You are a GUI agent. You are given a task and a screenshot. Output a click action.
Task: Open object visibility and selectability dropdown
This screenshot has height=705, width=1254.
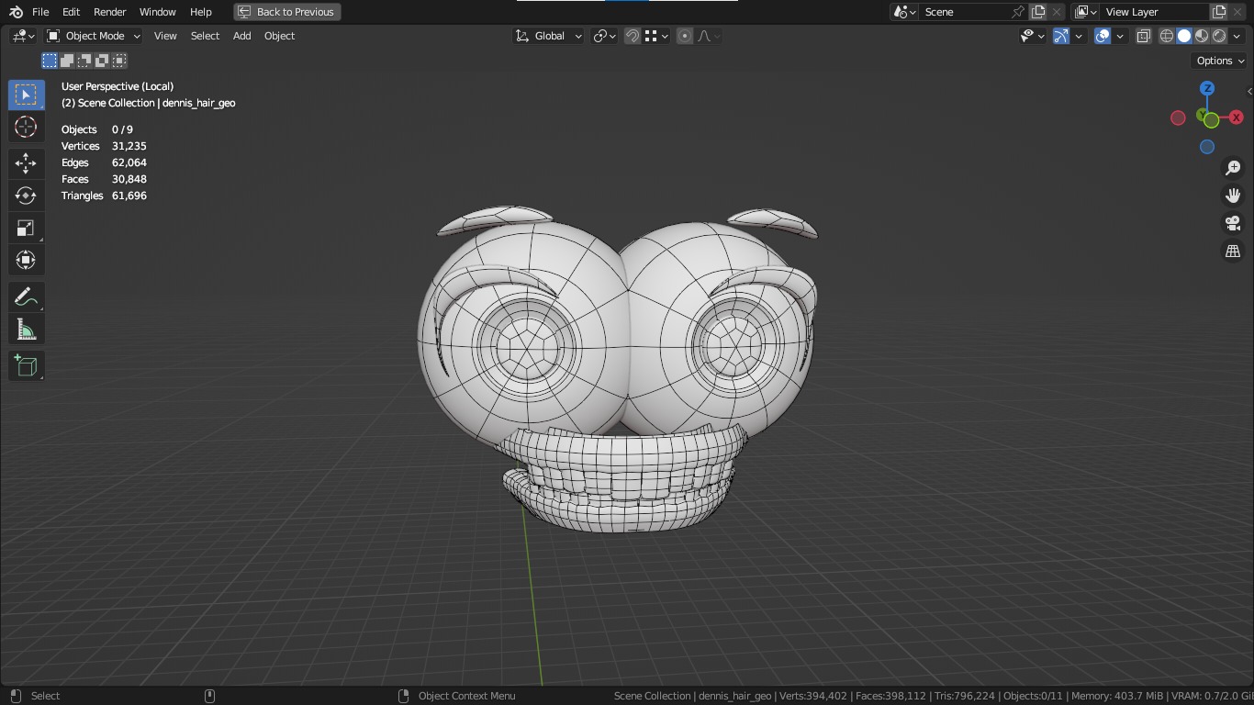(x=1033, y=36)
